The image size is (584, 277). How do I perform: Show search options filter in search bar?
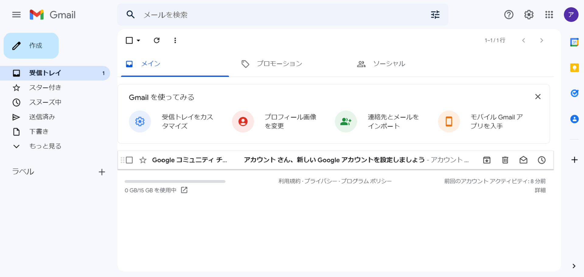tap(435, 15)
